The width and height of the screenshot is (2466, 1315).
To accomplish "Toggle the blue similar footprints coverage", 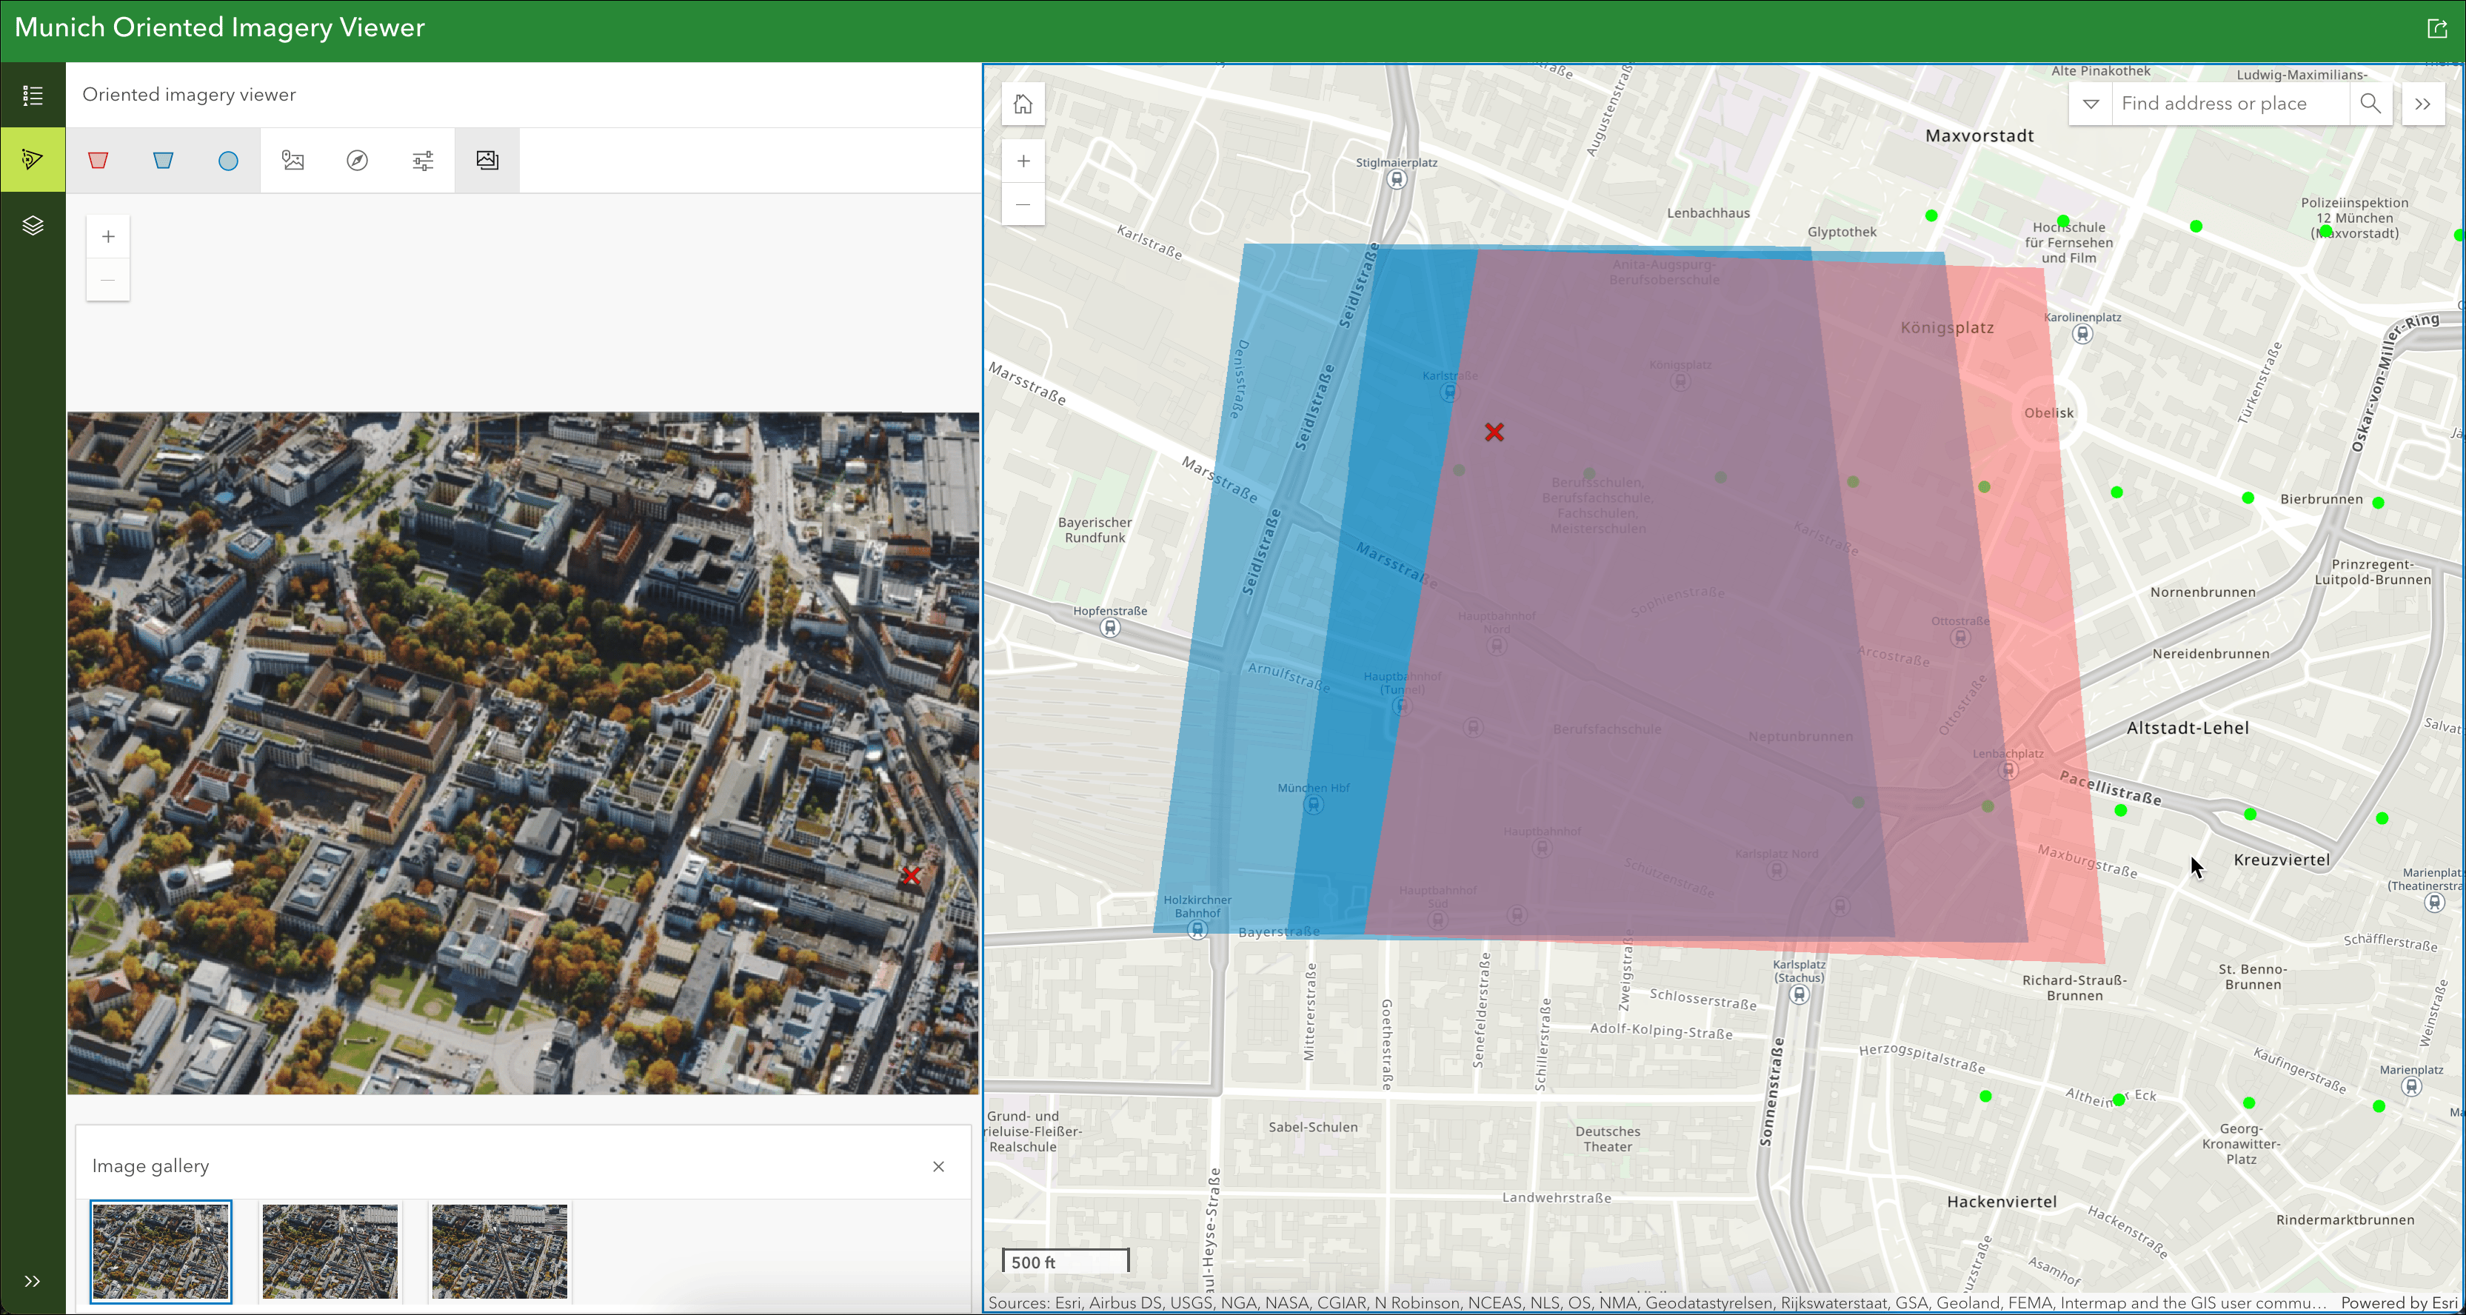I will (x=163, y=160).
